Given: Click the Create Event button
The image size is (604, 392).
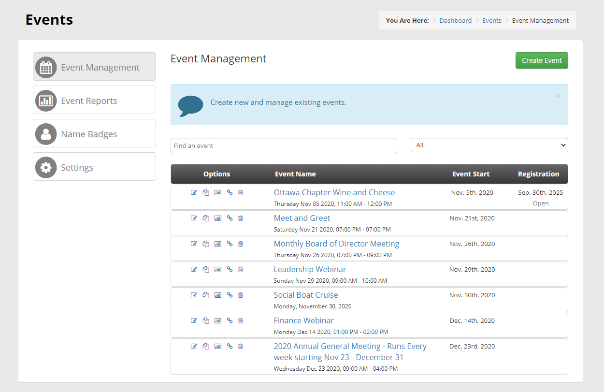Looking at the screenshot, I should tap(542, 60).
